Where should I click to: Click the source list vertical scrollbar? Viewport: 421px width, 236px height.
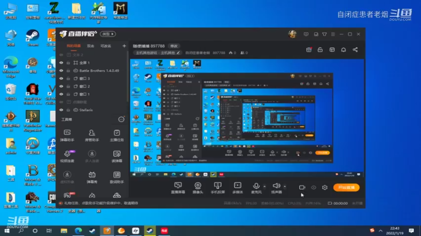[127, 78]
